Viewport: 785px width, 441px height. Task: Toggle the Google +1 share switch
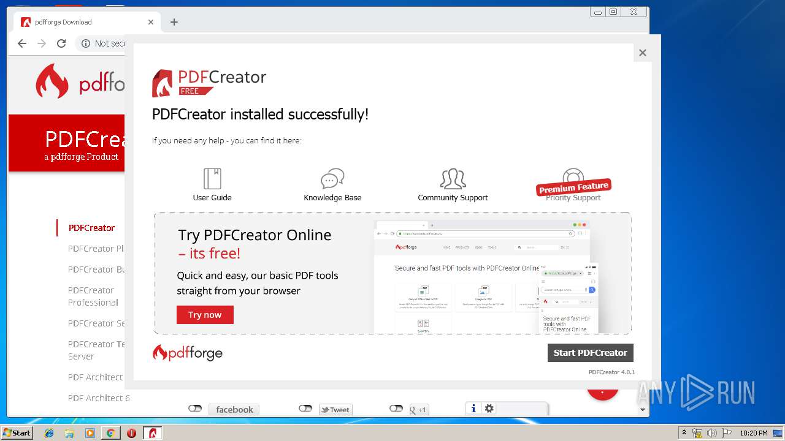[396, 409]
